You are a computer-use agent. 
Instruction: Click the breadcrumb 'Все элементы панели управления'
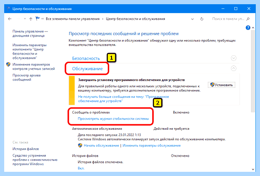[x=73, y=19]
